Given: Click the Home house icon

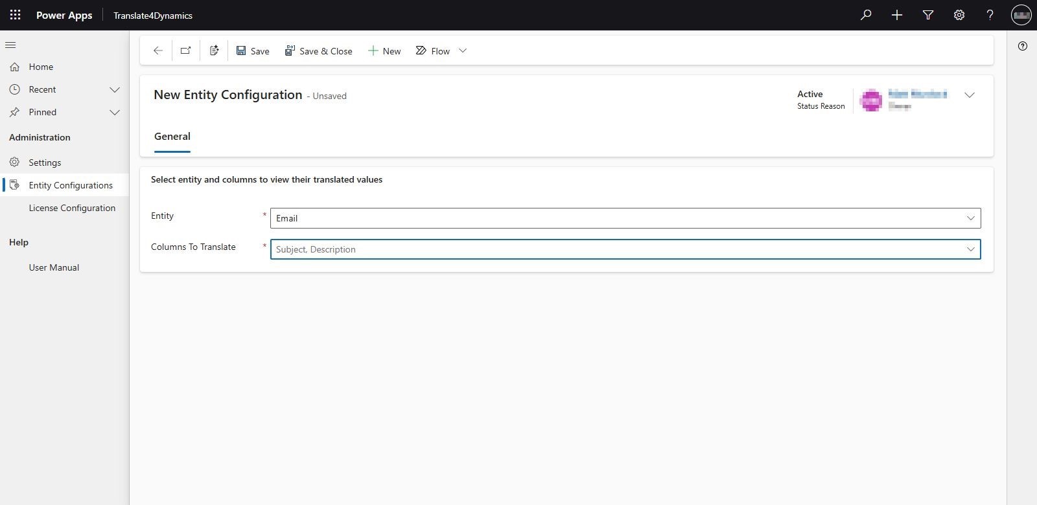Looking at the screenshot, I should tap(15, 67).
